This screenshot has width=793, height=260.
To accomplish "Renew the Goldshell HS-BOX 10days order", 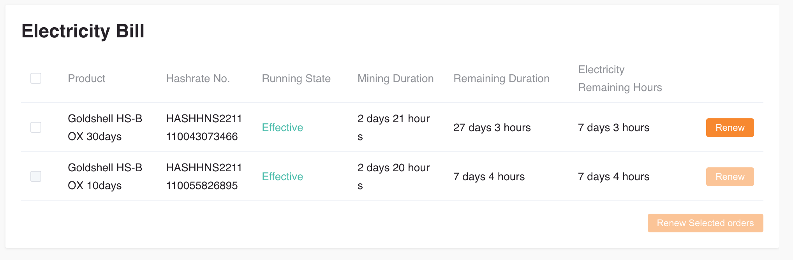I will [730, 177].
